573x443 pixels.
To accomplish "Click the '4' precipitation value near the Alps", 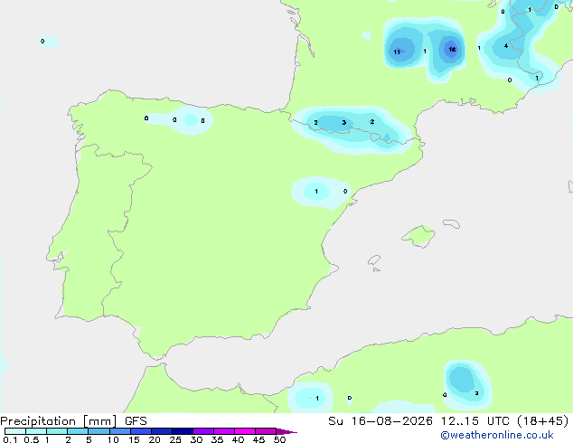I will pos(506,46).
